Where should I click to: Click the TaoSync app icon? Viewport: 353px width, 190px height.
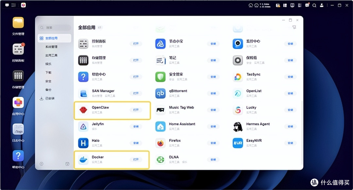pos(238,77)
